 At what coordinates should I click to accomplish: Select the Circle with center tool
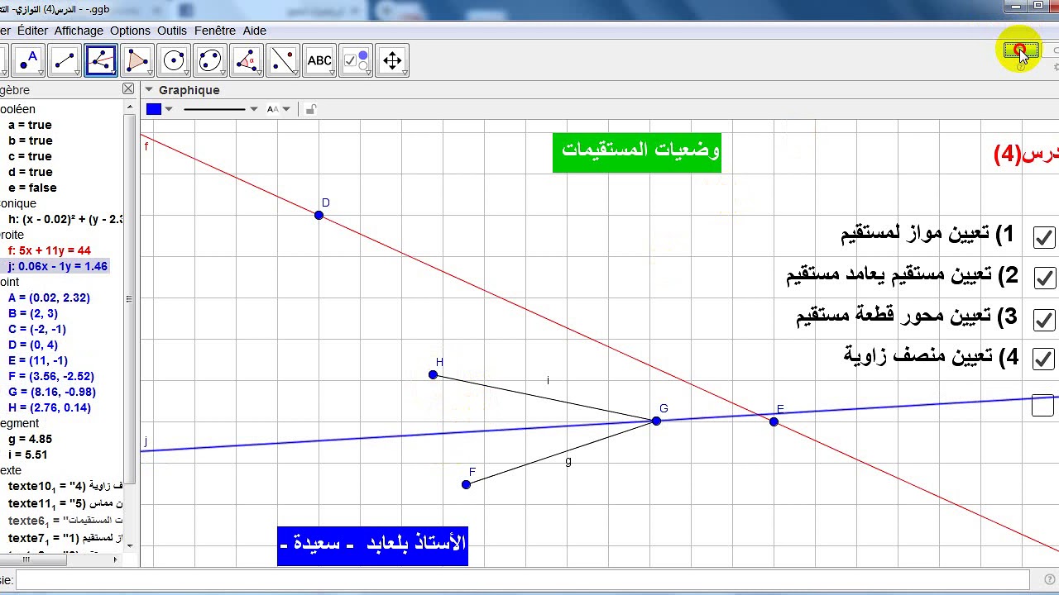click(174, 60)
